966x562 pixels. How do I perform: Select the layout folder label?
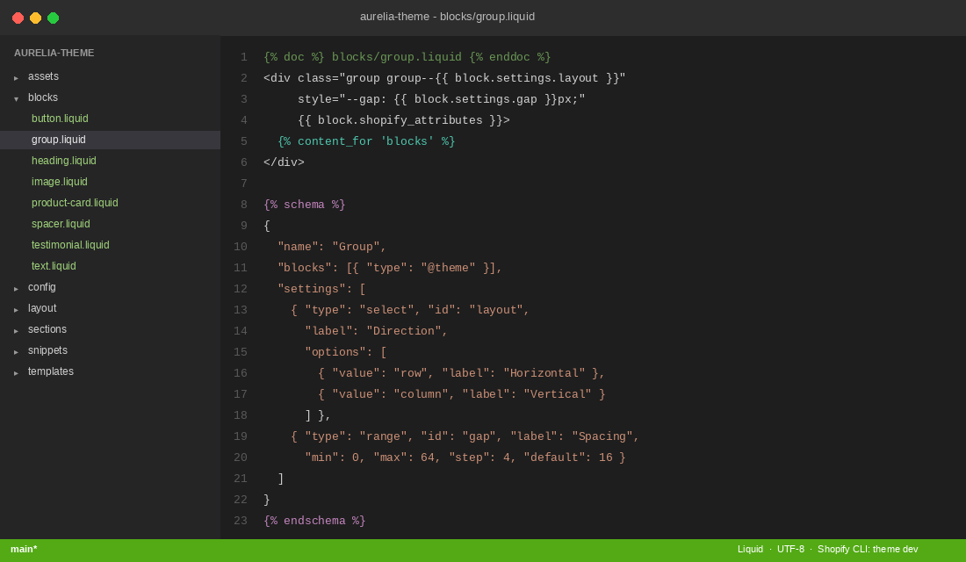click(x=42, y=308)
